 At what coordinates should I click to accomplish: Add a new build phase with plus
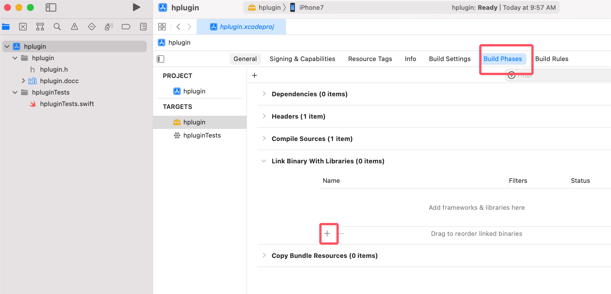point(254,75)
